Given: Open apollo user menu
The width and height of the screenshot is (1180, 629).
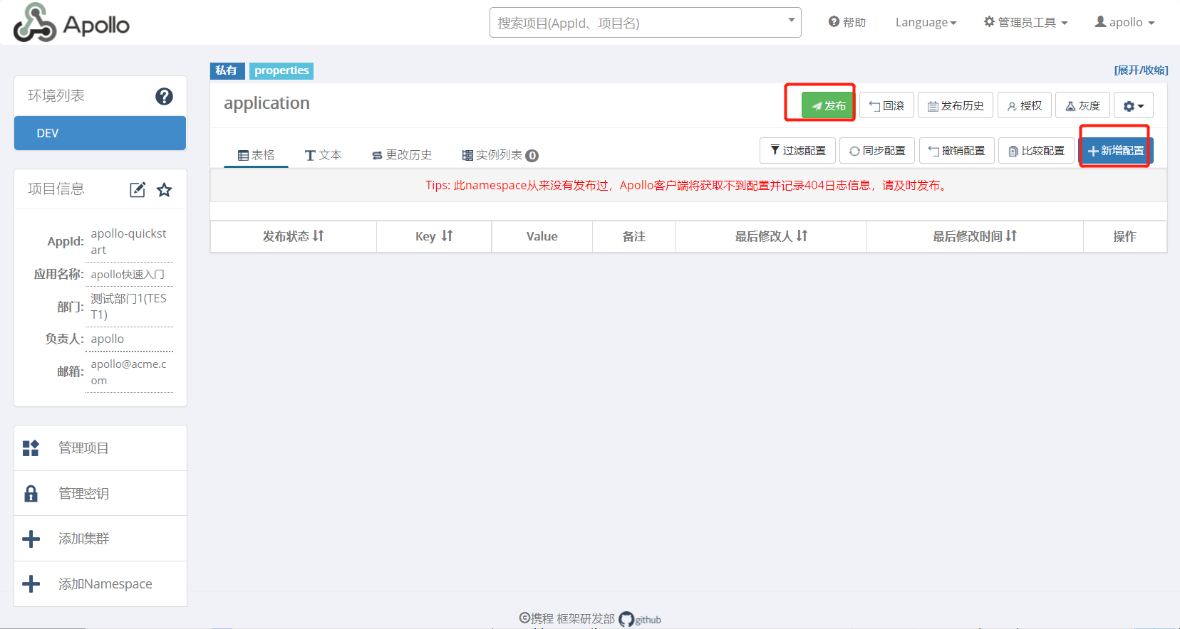Looking at the screenshot, I should tap(1124, 22).
